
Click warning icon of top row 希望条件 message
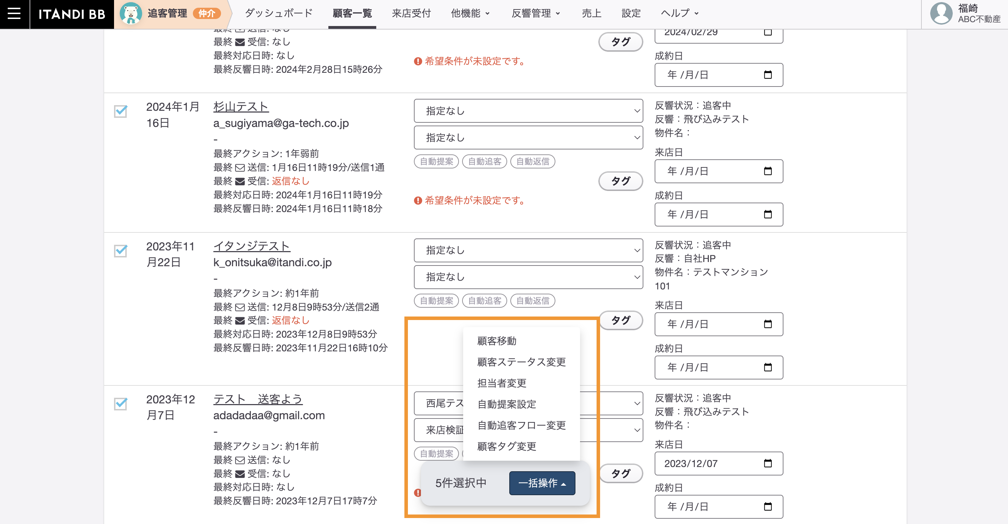pyautogui.click(x=418, y=62)
